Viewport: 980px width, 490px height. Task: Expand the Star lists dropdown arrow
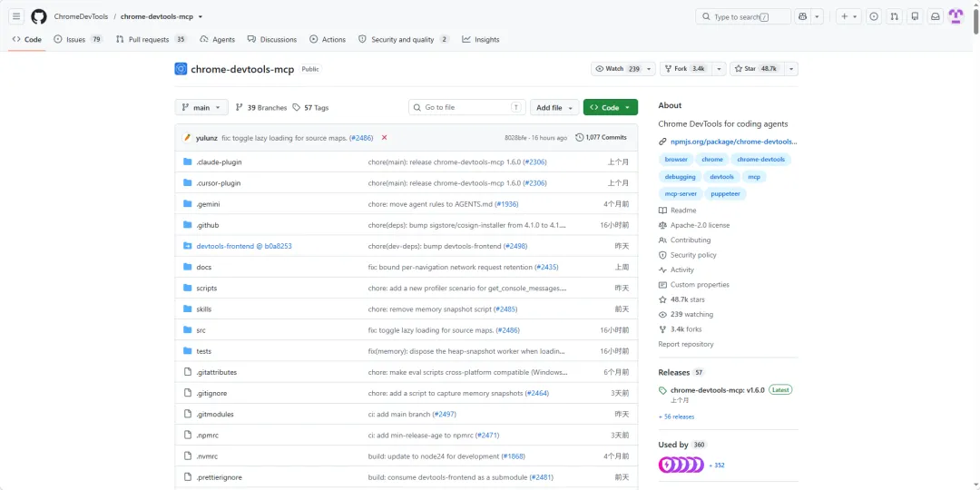[x=791, y=69]
